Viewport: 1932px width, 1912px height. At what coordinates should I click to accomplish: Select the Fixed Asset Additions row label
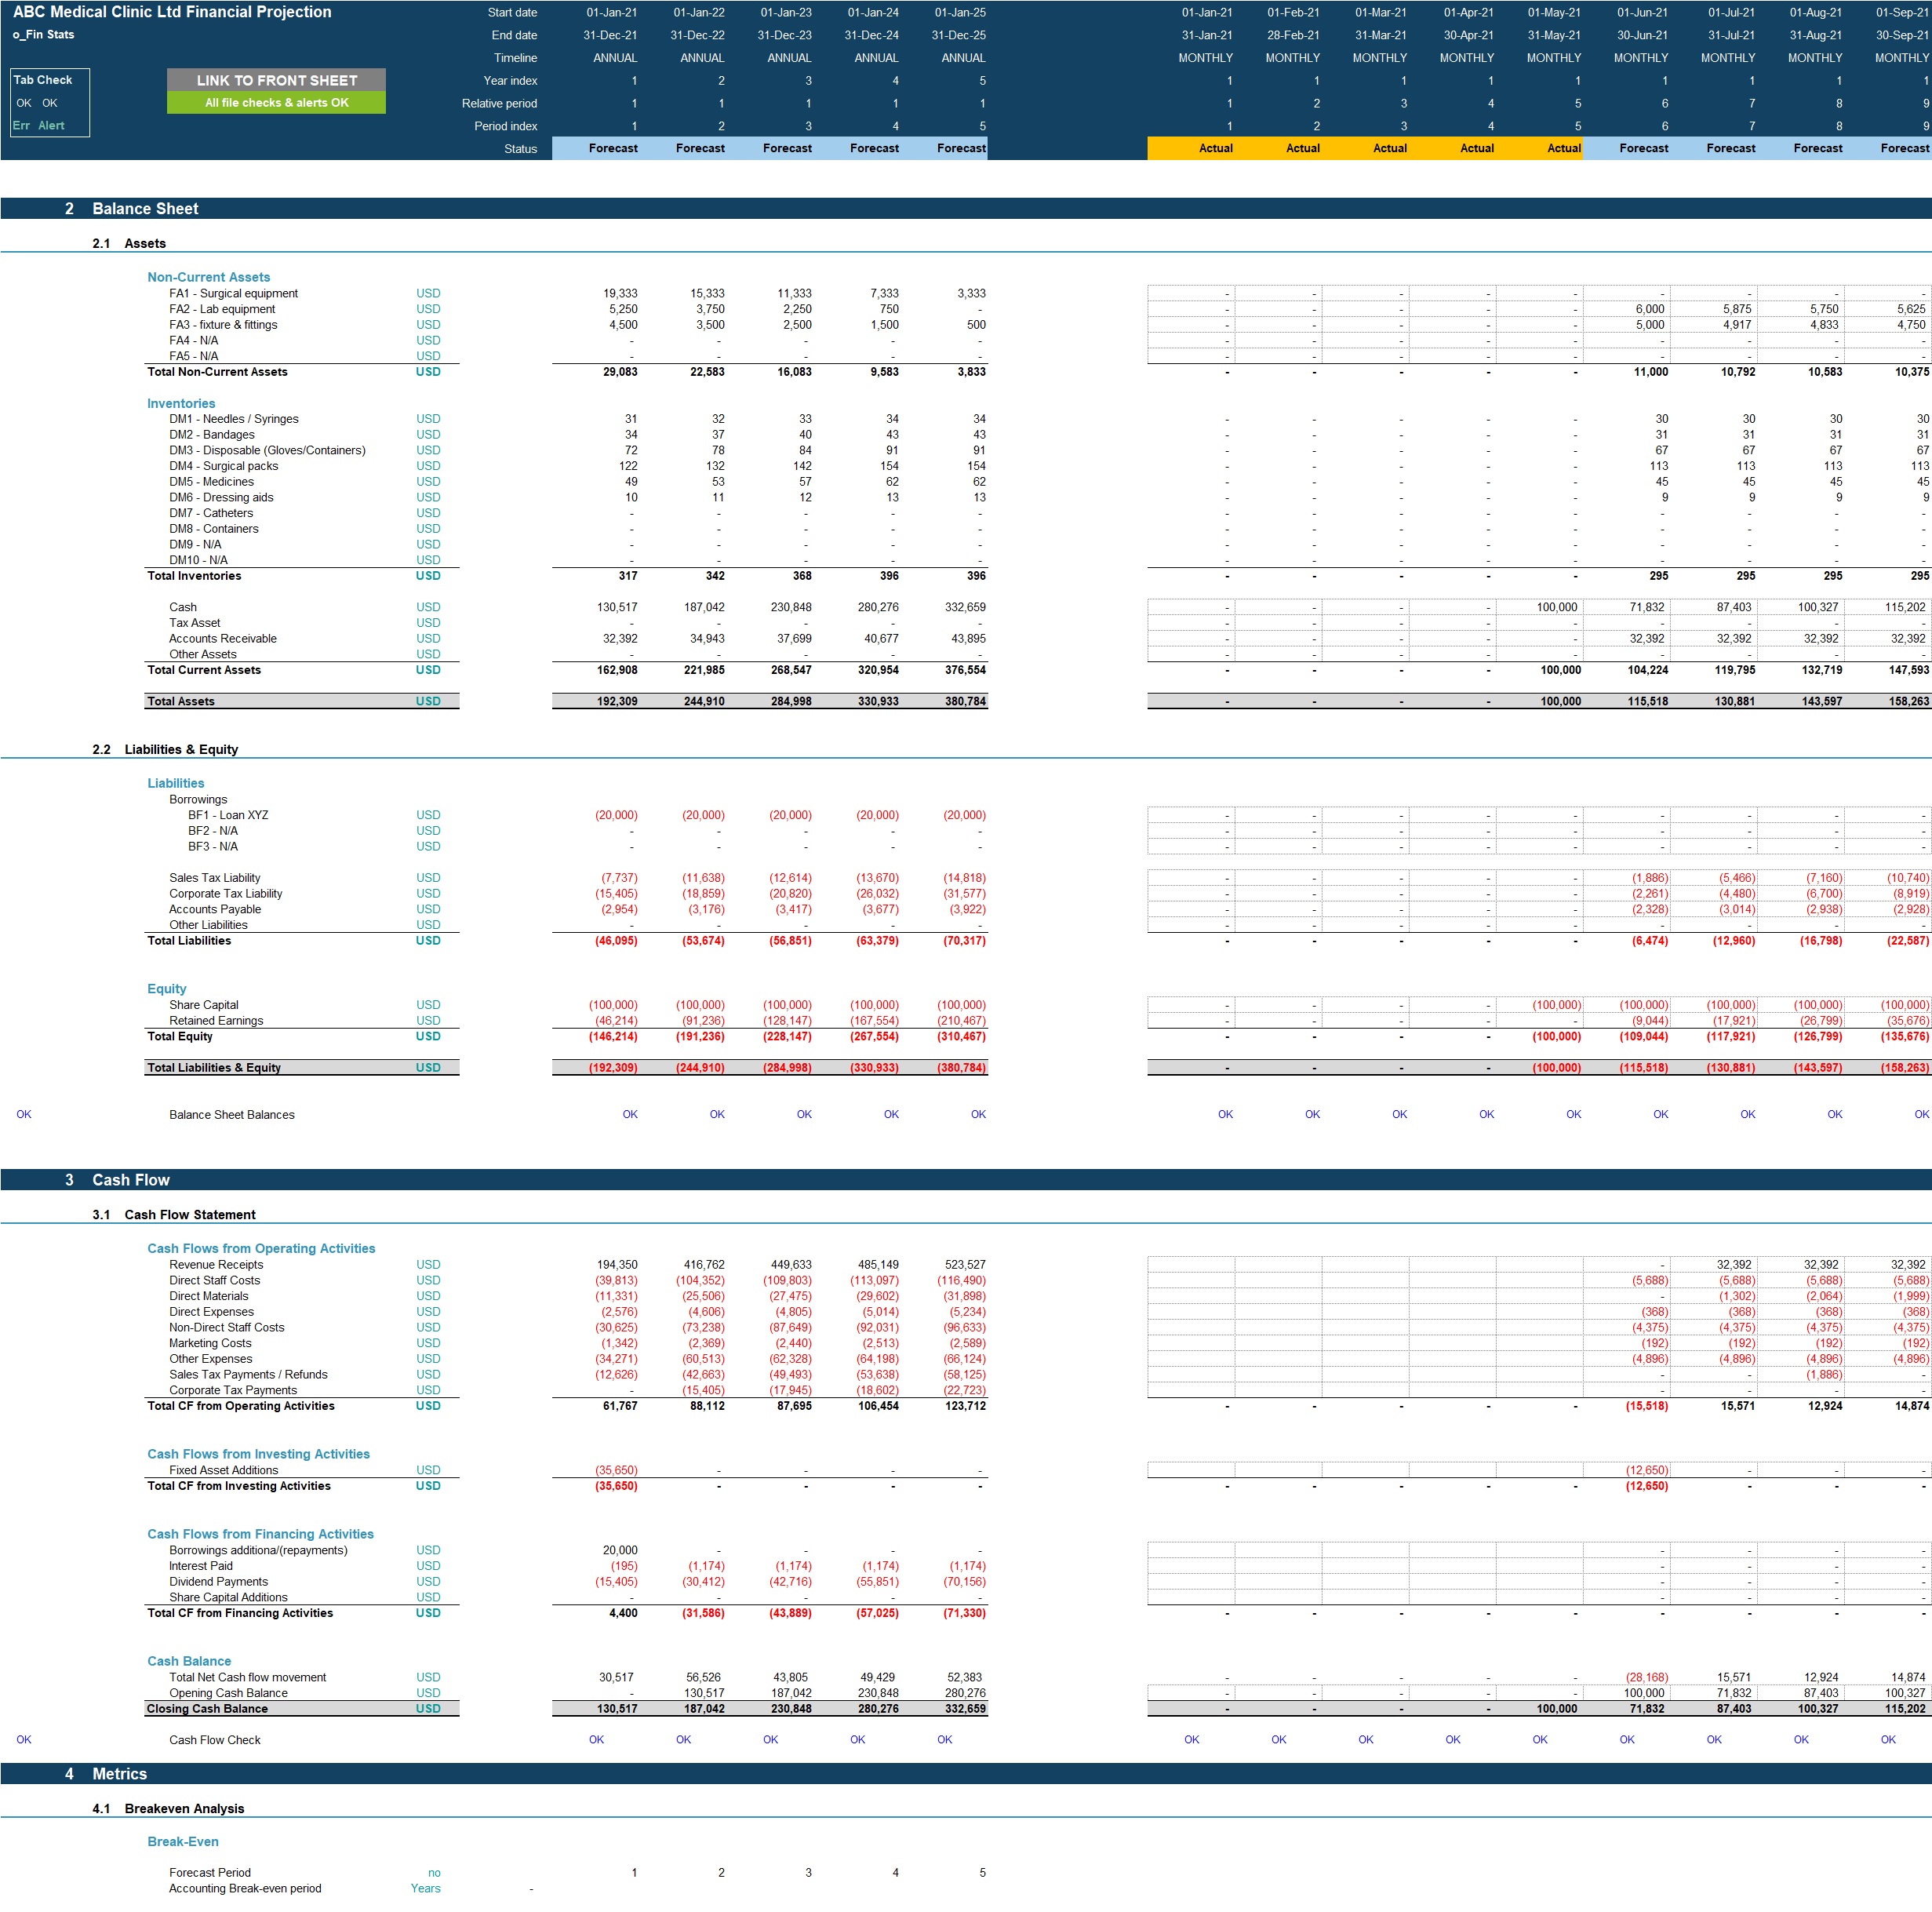pyautogui.click(x=223, y=1470)
